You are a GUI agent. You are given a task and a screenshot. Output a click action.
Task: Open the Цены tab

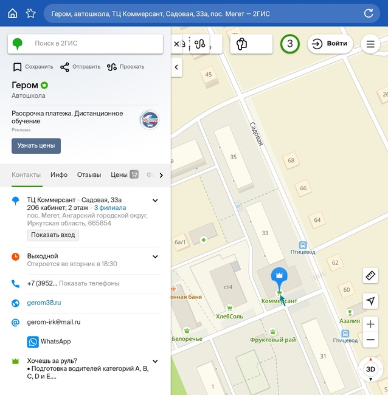[119, 174]
